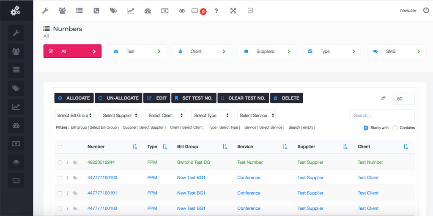433x216 pixels.
Task: Open the phone icon in top toolbar
Action: coord(96,11)
